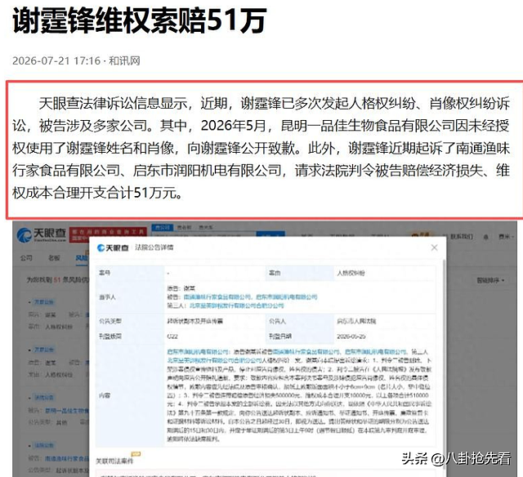Click the Tianyancha logo inside the dialog

113,247
